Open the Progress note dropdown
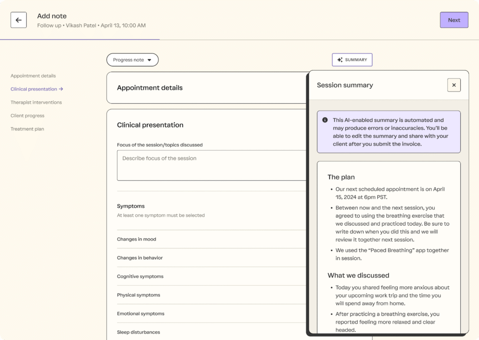This screenshot has height=340, width=479. (x=132, y=59)
